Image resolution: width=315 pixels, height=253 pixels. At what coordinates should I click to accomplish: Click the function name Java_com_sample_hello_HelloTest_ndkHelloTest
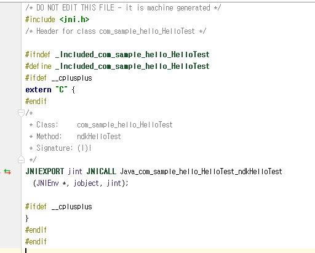pos(201,172)
